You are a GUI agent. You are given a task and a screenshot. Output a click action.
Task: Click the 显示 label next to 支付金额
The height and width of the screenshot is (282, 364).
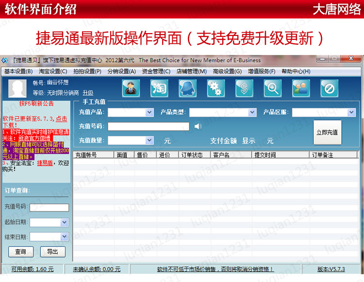tap(248, 141)
